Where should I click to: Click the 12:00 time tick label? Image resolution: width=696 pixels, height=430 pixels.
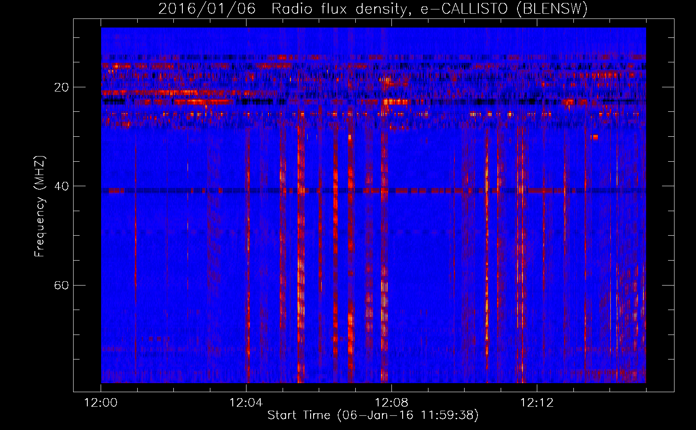click(101, 403)
